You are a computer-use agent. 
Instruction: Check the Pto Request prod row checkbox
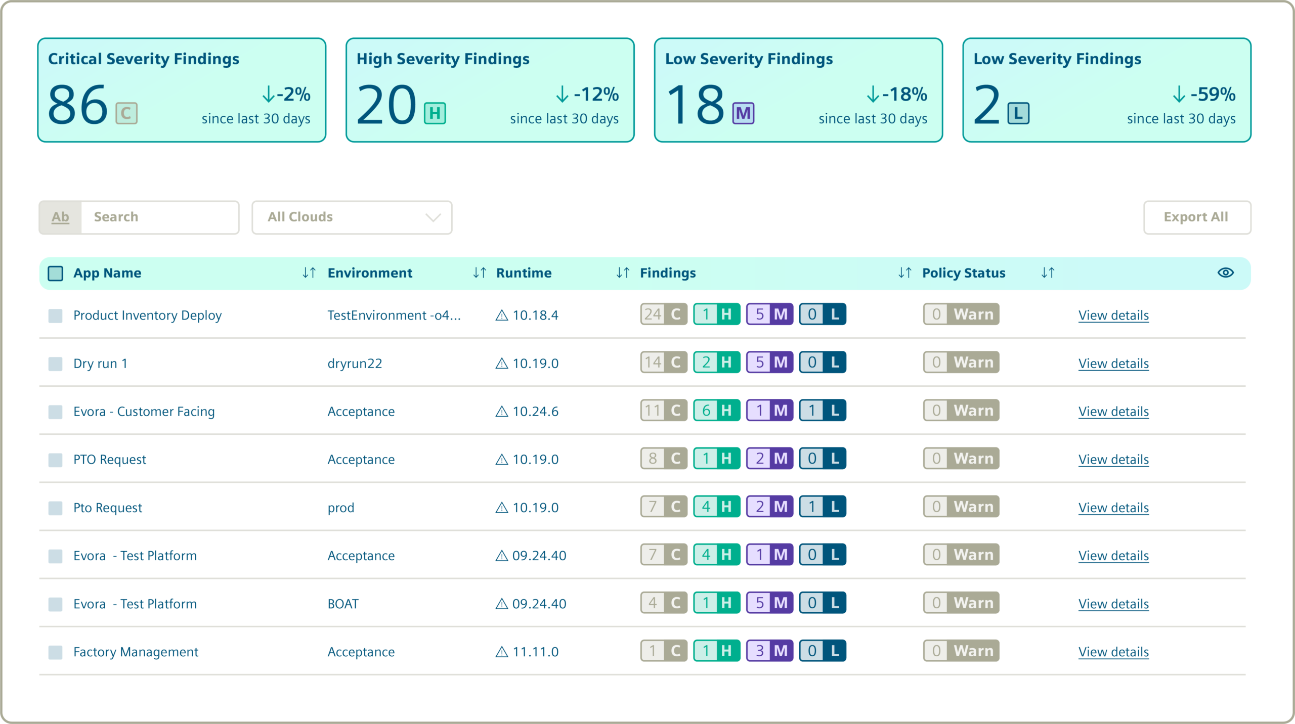pyautogui.click(x=55, y=508)
